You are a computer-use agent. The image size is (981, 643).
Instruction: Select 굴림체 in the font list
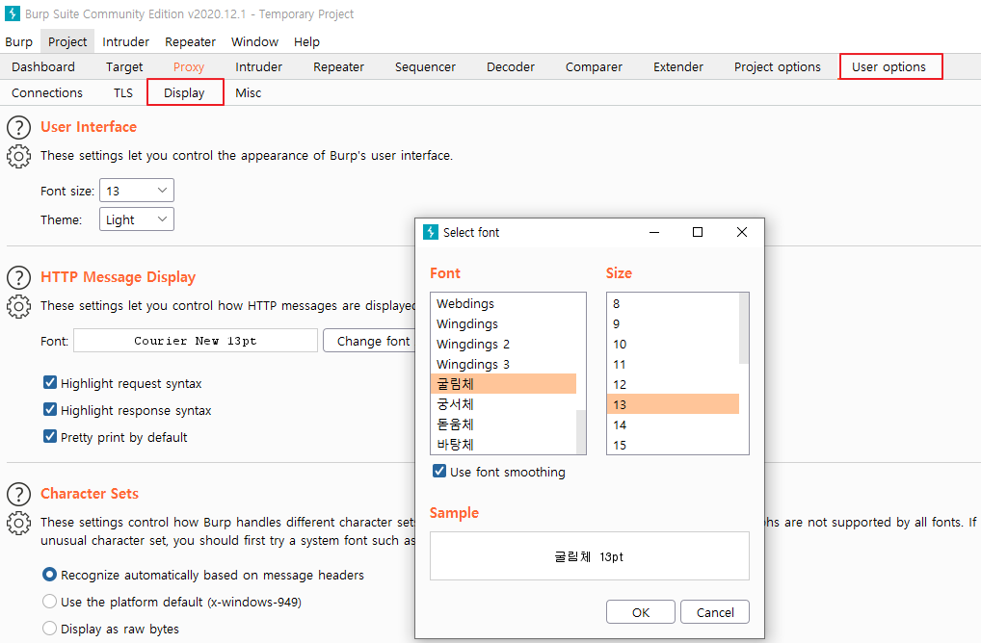[503, 384]
